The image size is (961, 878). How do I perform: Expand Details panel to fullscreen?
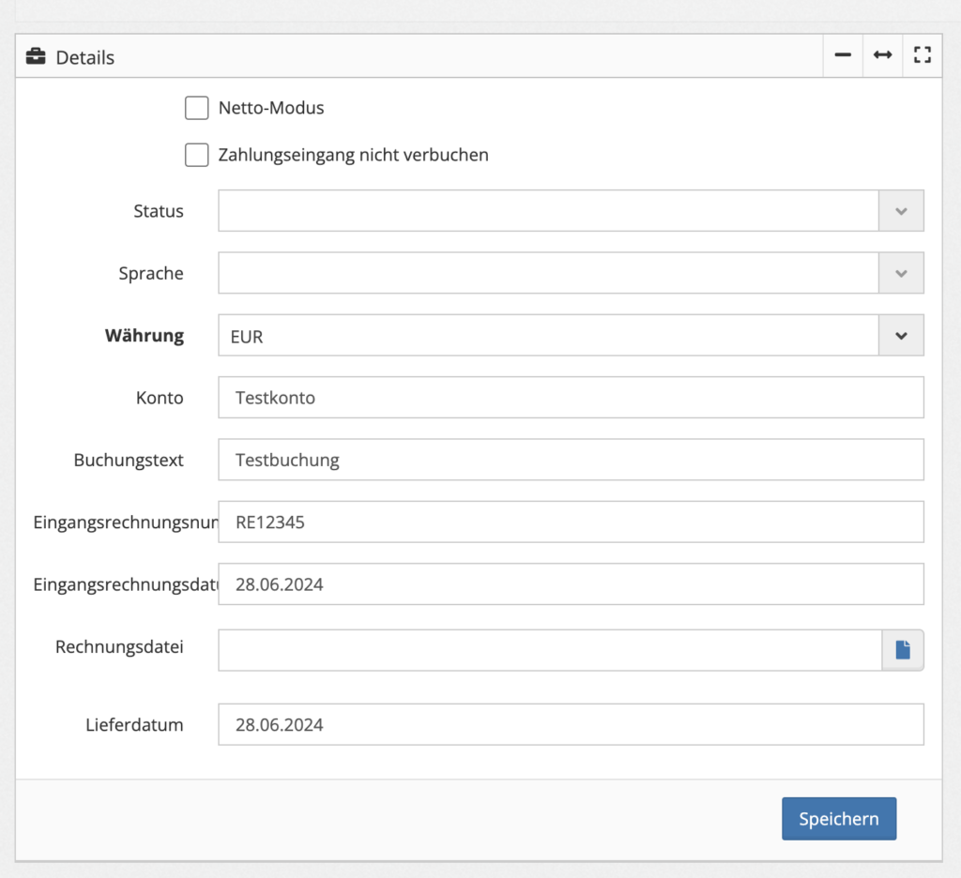point(922,55)
